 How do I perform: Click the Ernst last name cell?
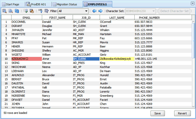point(117,79)
